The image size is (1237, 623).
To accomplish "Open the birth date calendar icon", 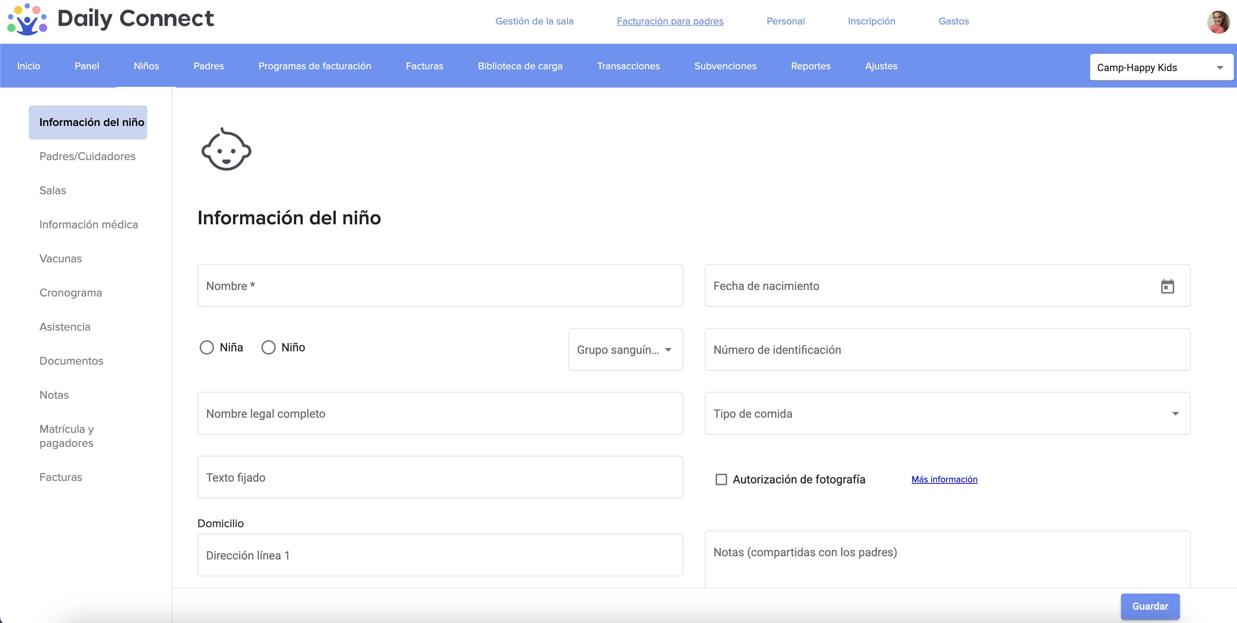I will 1167,286.
